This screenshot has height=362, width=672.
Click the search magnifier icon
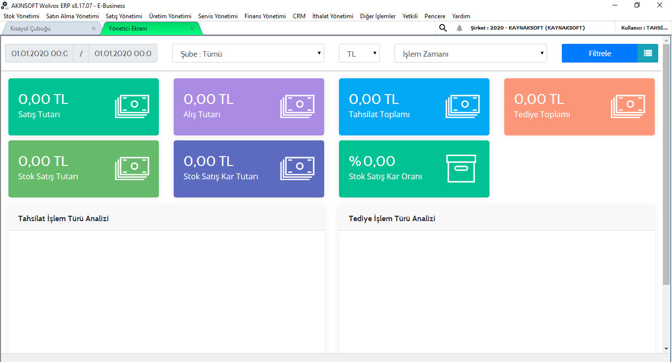(x=443, y=28)
